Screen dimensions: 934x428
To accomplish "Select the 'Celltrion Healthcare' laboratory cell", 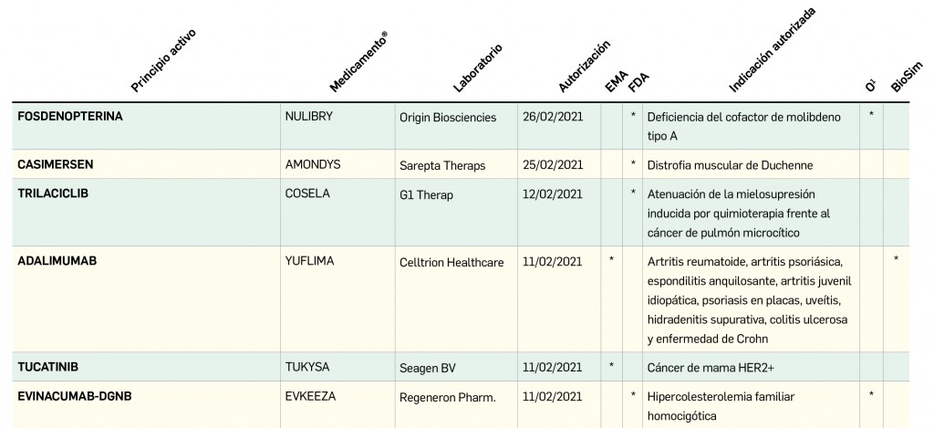I will [x=451, y=262].
